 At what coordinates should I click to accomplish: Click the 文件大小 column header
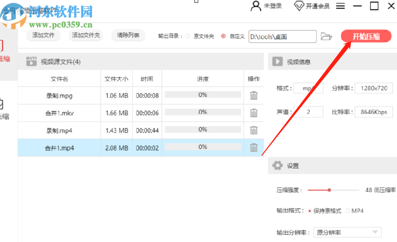pyautogui.click(x=116, y=79)
